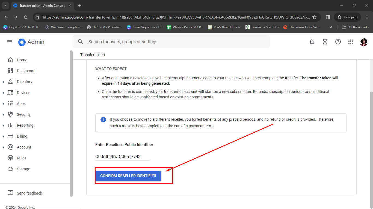
Task: Open the Help question mark icon
Action: (338, 42)
